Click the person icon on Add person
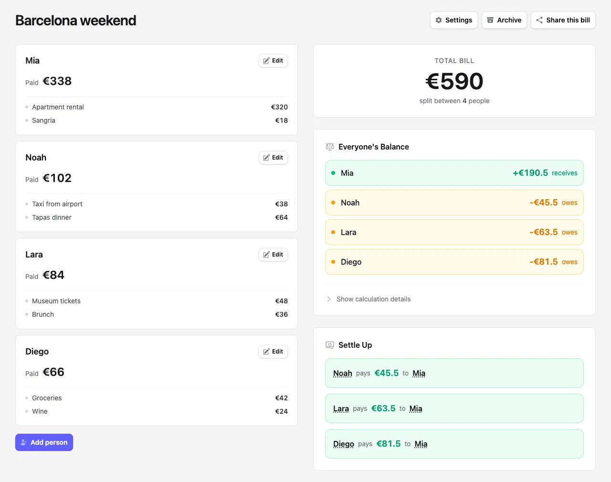This screenshot has height=482, width=611. click(24, 442)
